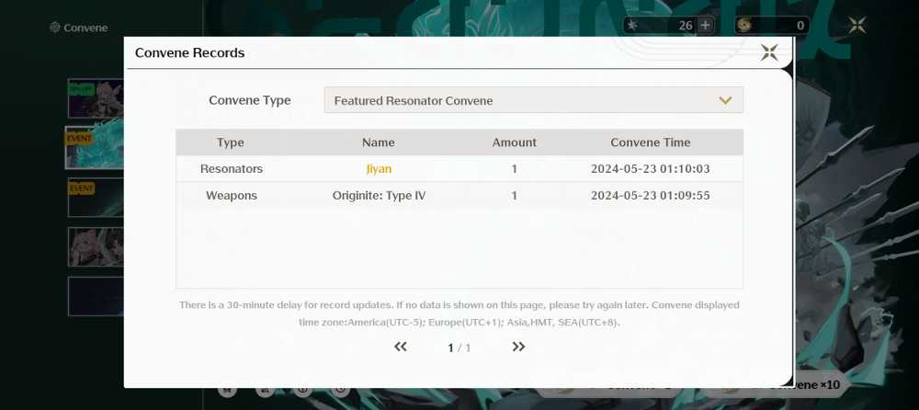Click the 30-minute delay notice text
The width and height of the screenshot is (919, 410).
tap(459, 313)
